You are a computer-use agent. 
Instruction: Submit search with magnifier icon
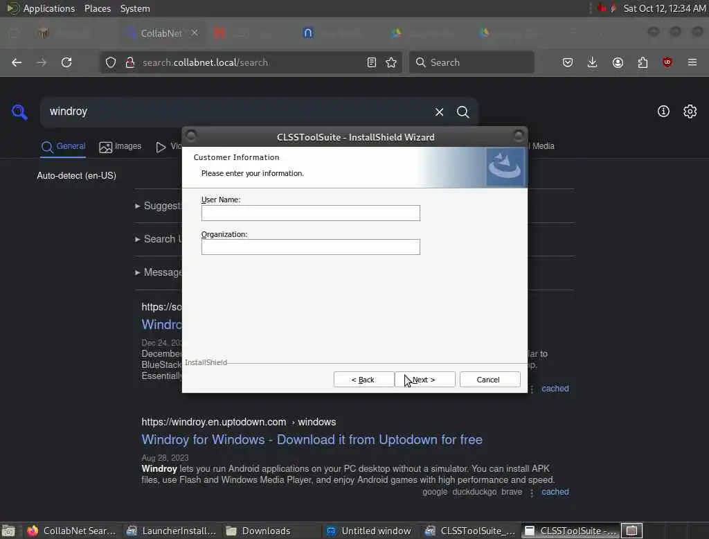463,112
